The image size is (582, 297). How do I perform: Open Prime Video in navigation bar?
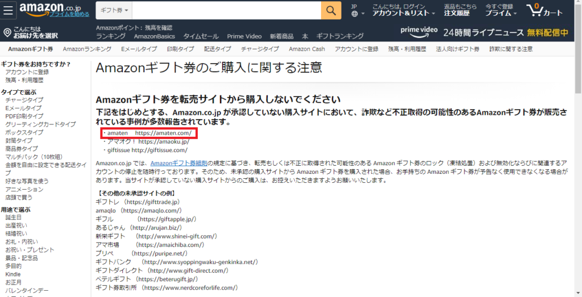coord(244,36)
